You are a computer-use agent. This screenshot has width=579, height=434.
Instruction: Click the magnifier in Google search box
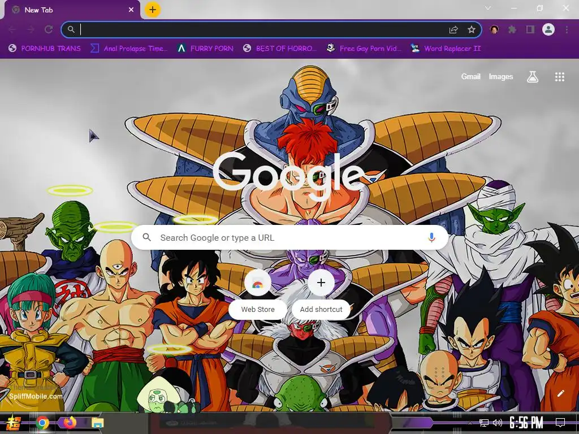click(x=146, y=237)
